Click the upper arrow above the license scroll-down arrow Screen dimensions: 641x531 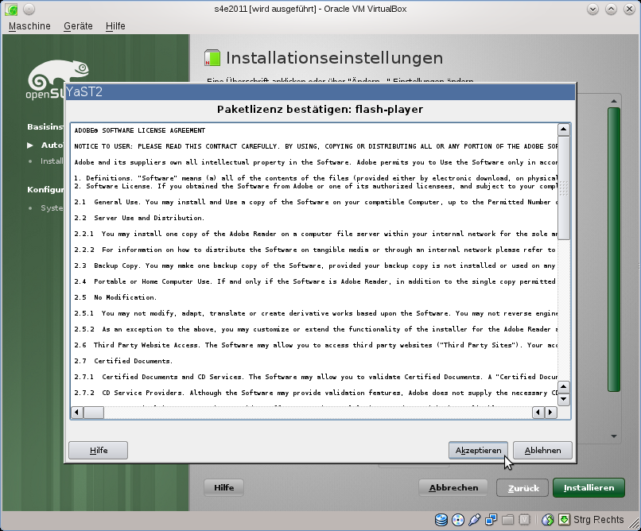[x=564, y=386]
